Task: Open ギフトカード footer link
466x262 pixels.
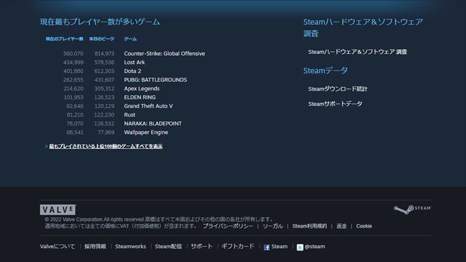Action: click(238, 247)
